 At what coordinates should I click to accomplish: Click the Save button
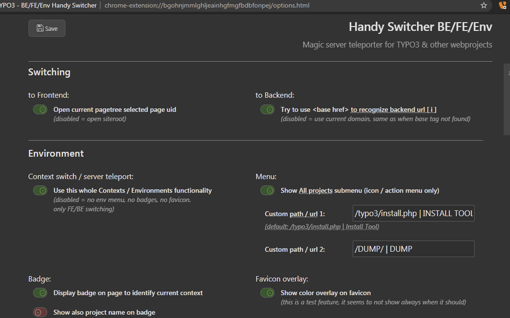click(47, 28)
